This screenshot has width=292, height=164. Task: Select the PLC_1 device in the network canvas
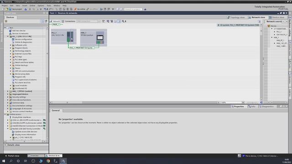click(63, 36)
